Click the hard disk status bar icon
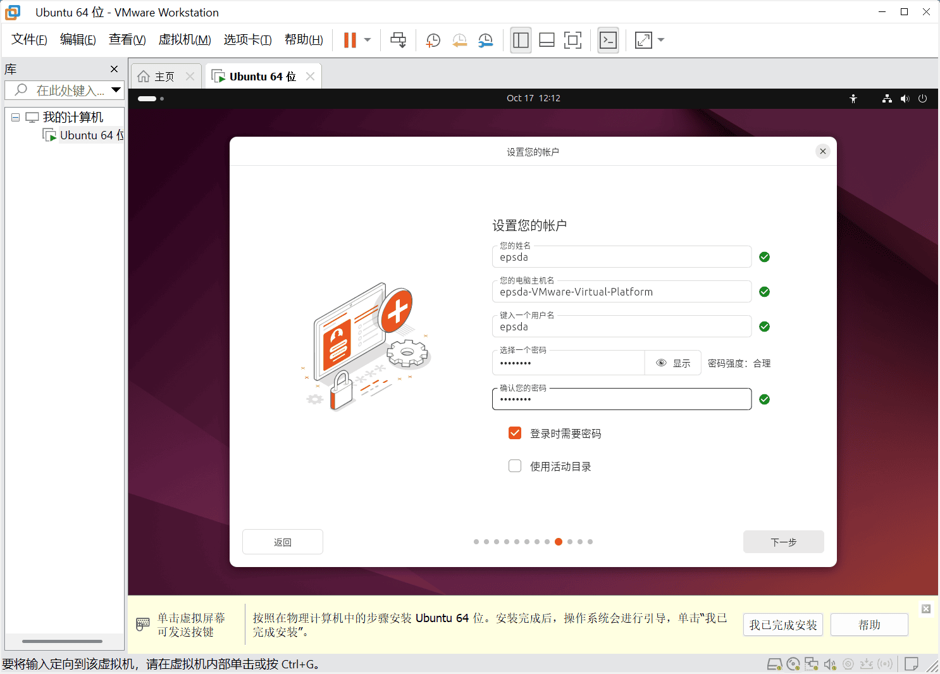Viewport: 940px width, 674px height. tap(775, 664)
